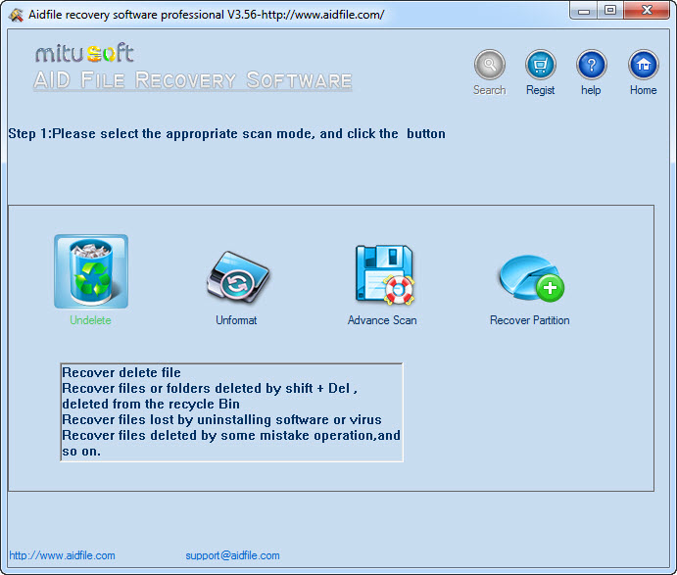Select the Undelete recycle bin icon

click(x=91, y=271)
